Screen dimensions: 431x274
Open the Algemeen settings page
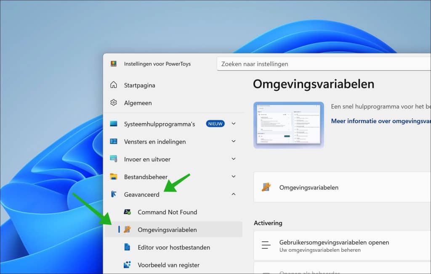point(174,103)
